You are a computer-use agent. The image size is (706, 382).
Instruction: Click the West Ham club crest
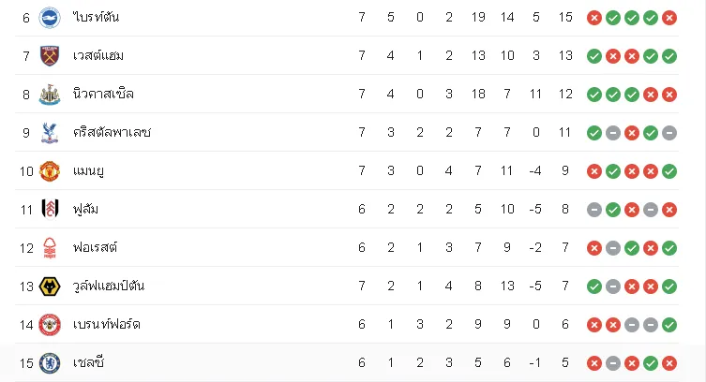[x=50, y=56]
